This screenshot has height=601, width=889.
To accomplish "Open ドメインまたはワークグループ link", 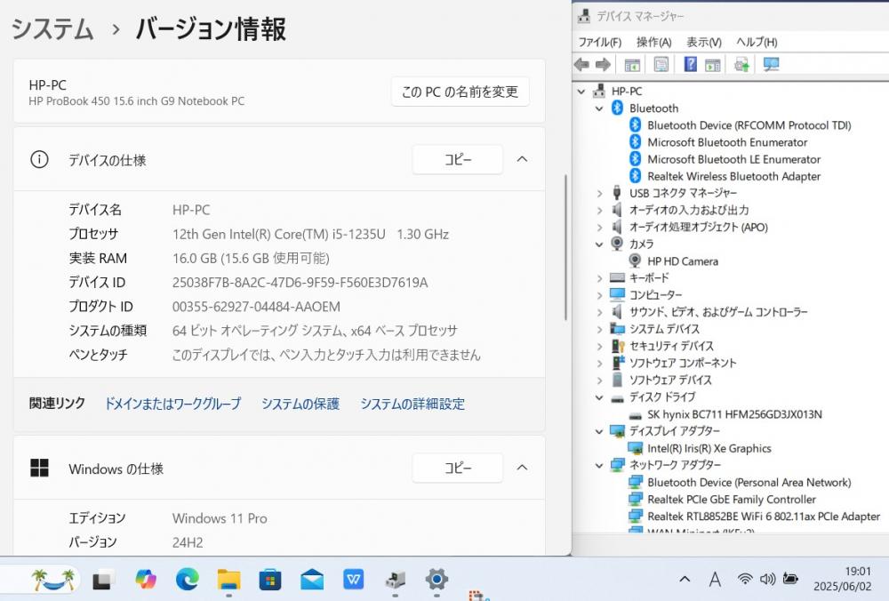I will (173, 404).
